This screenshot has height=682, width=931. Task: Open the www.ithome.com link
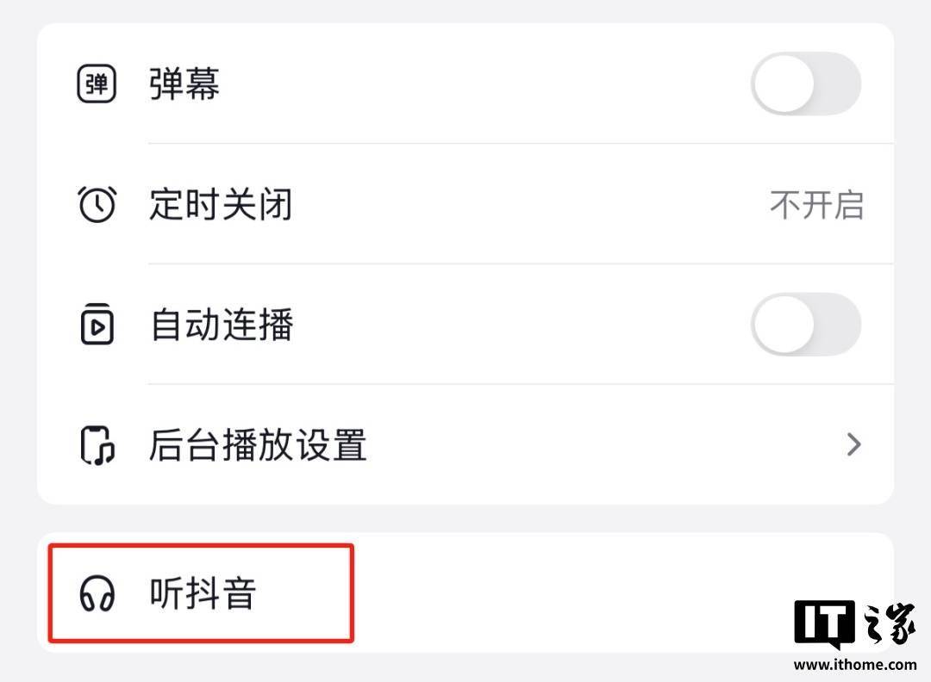coord(854,664)
